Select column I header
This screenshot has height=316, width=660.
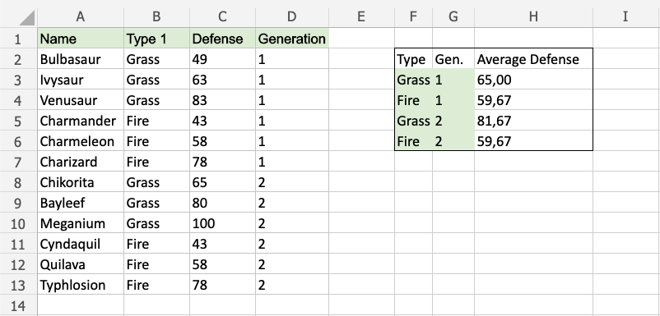tap(625, 16)
